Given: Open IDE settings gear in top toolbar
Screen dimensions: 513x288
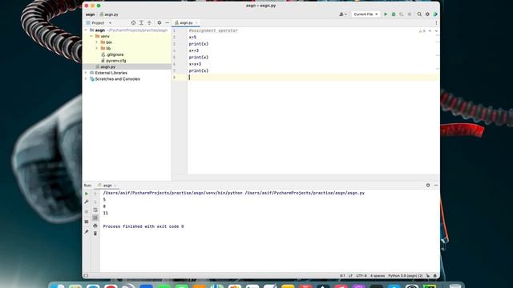Looking at the screenshot, I should (x=427, y=14).
